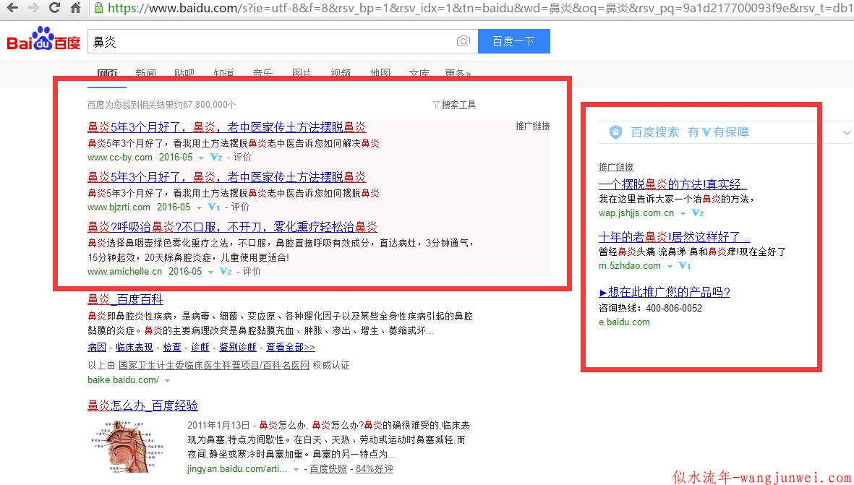The width and height of the screenshot is (854, 485).
Task: Open the 鼻炎?呼吸治鼻炎 ad link
Action: (x=233, y=227)
